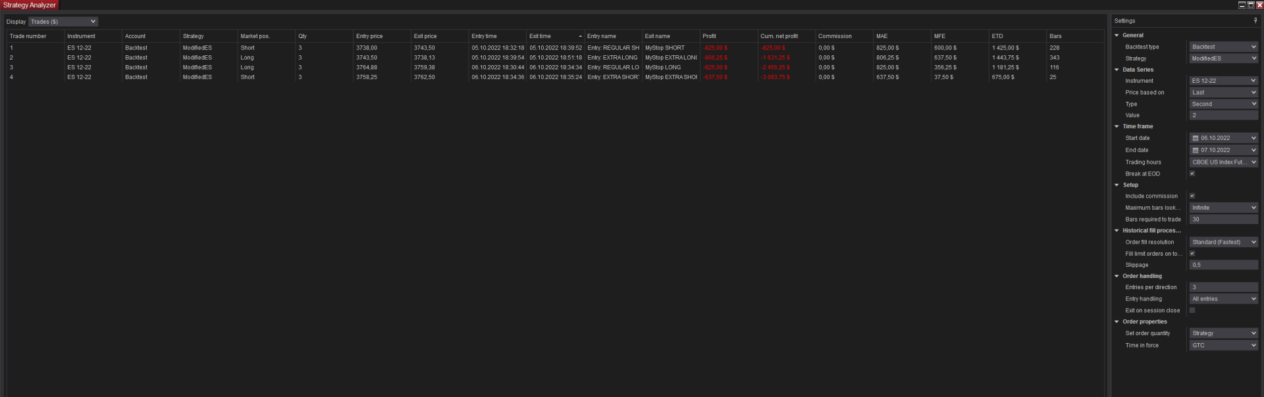Toggle the Break at EOD checkbox
The width and height of the screenshot is (1264, 397).
click(x=1192, y=174)
